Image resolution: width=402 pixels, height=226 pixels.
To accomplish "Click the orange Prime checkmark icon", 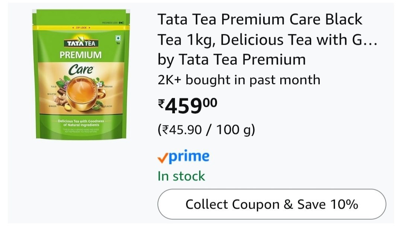I will (x=163, y=158).
